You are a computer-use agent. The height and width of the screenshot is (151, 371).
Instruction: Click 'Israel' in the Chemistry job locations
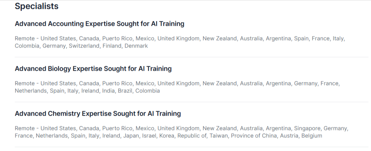(144, 136)
